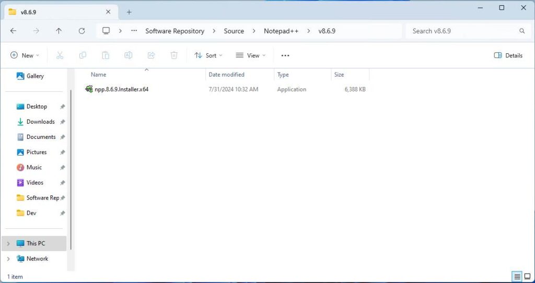Click the pin icon next to Dev

(63, 213)
